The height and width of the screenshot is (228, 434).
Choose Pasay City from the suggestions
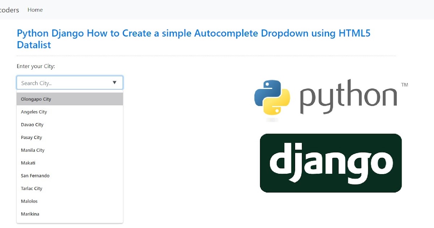[x=31, y=137]
